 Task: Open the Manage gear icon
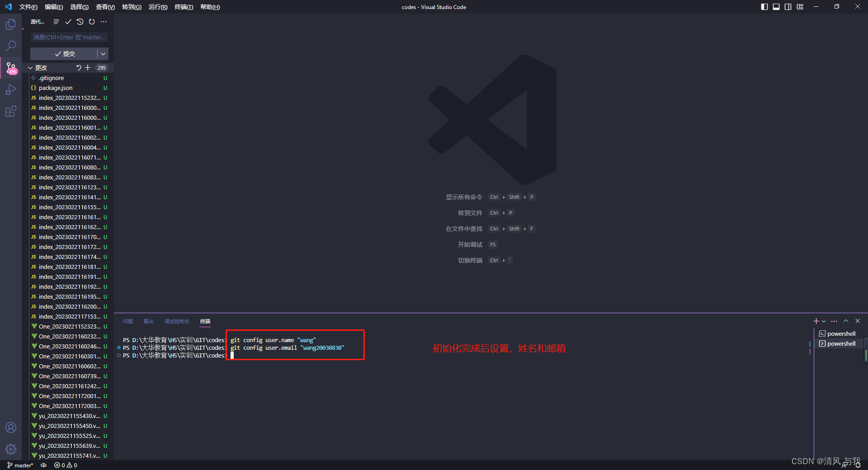click(11, 449)
